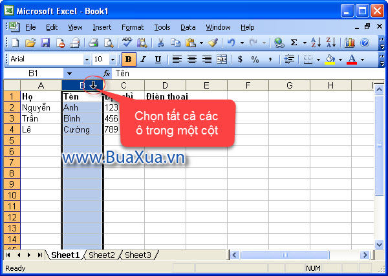Click the Merge and Center icon
Viewport: 388px width, 276px height.
[x=222, y=59]
